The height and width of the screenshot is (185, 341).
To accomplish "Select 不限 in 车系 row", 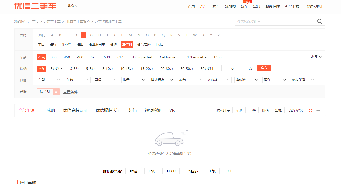I will pos(41,57).
